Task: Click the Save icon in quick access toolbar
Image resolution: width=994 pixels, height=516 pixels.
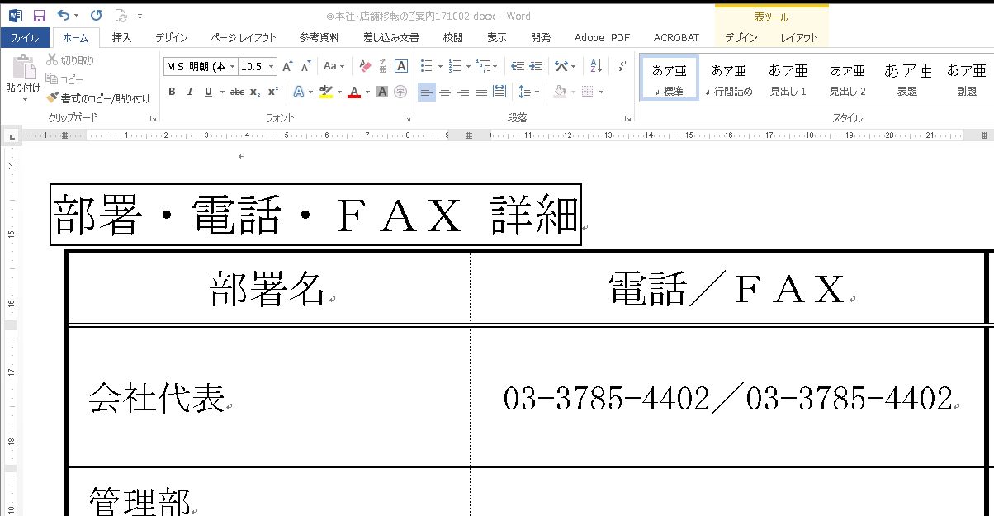Action: [x=39, y=16]
